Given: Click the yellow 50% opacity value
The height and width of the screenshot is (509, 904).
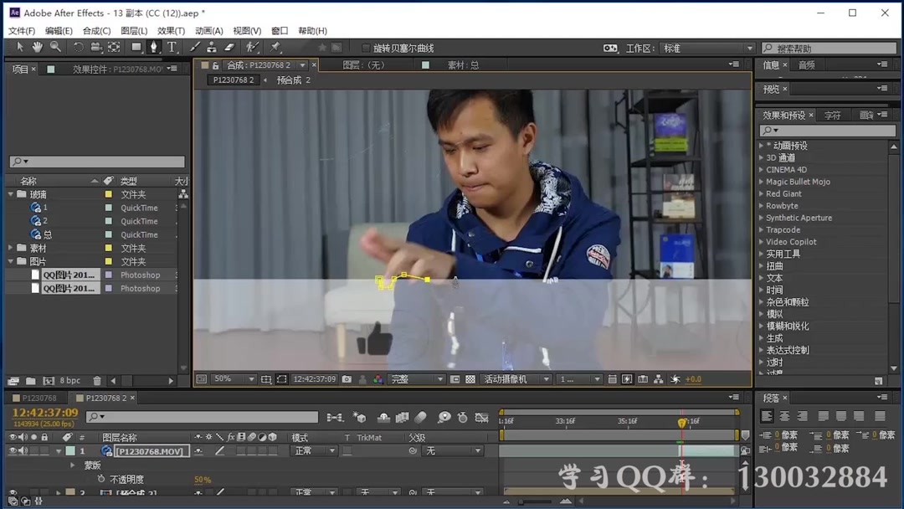Looking at the screenshot, I should click(201, 478).
